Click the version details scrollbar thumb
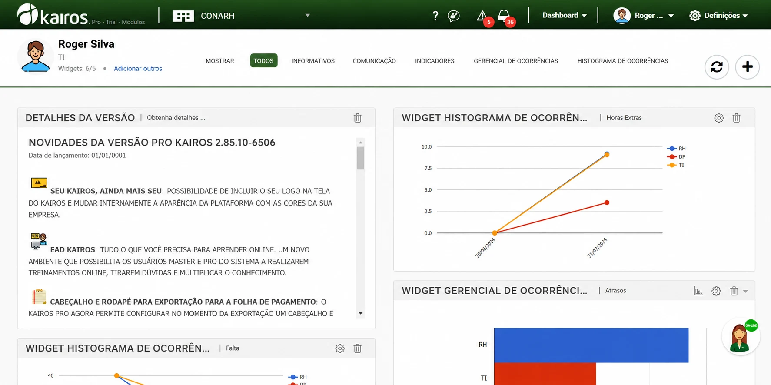Image resolution: width=771 pixels, height=385 pixels. point(360,158)
